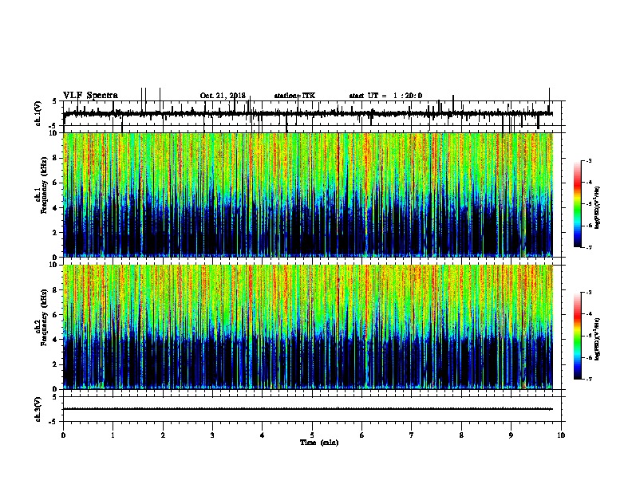Select the ch.1 colorbar "log(PSD)" label

pos(598,207)
